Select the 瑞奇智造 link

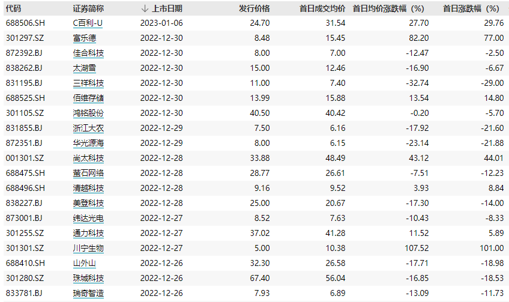pyautogui.click(x=88, y=294)
